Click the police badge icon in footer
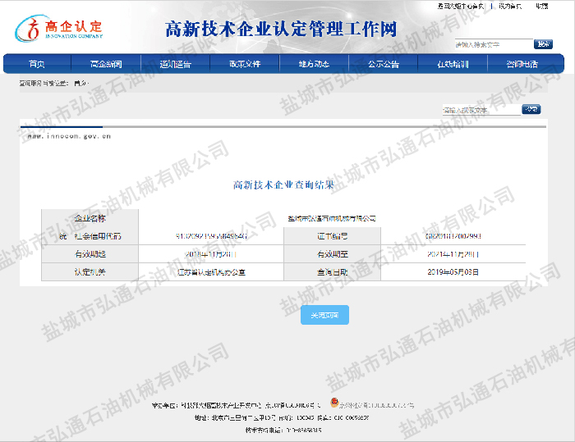 pos(334,403)
